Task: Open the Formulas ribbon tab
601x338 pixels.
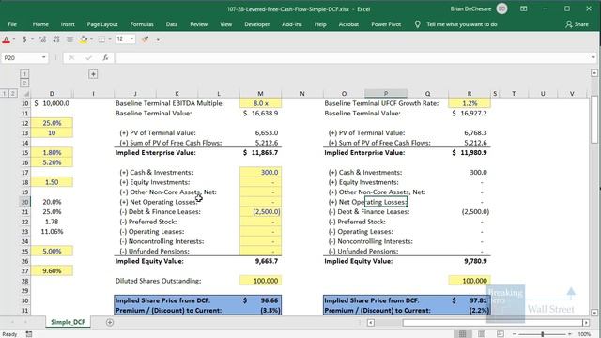Action: coord(142,24)
